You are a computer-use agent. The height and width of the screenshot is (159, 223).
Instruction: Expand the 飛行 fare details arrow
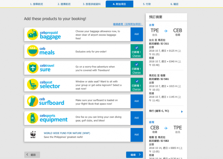182,112
